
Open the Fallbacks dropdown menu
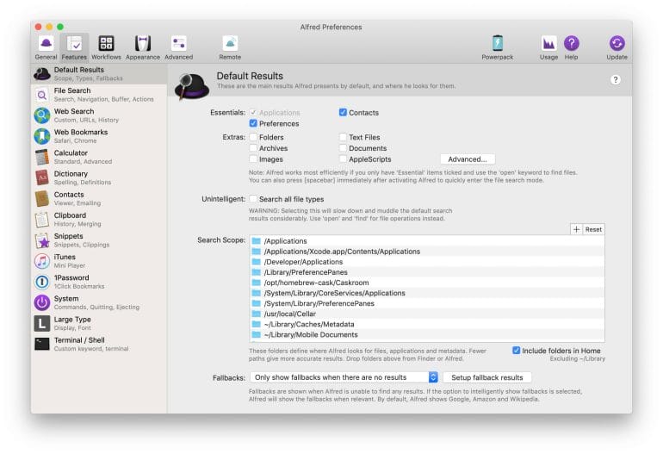344,377
